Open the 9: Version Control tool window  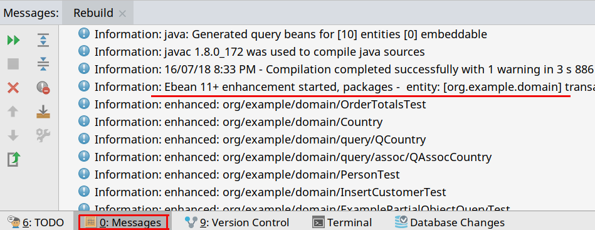click(236, 222)
